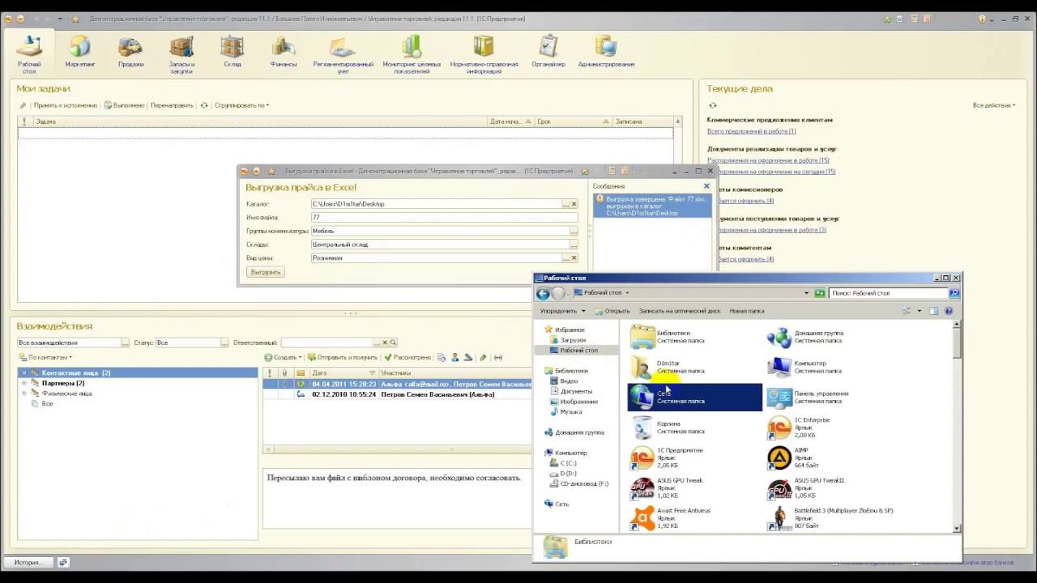
Task: Click the refresh icon in Текущие дела
Action: click(712, 105)
